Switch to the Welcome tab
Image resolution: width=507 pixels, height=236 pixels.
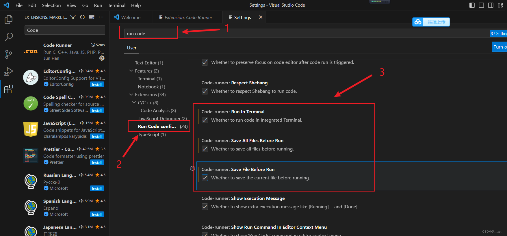(x=131, y=17)
